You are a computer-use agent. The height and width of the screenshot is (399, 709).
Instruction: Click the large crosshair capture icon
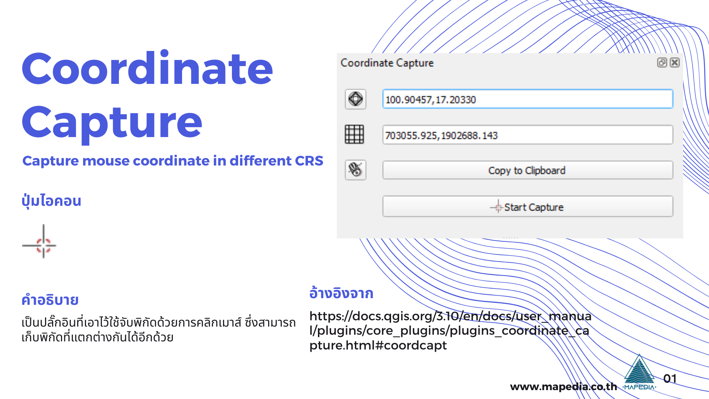pyautogui.click(x=40, y=242)
